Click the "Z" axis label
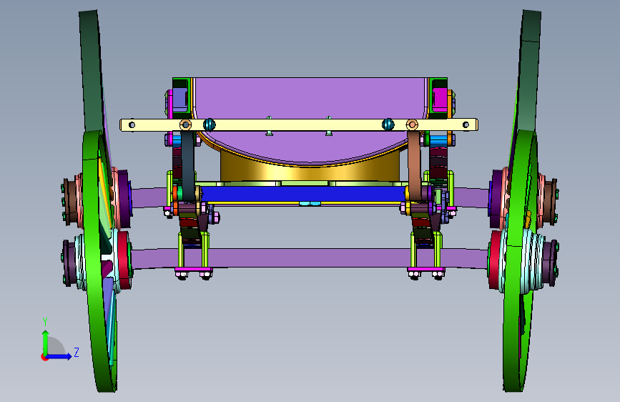 pos(77,352)
